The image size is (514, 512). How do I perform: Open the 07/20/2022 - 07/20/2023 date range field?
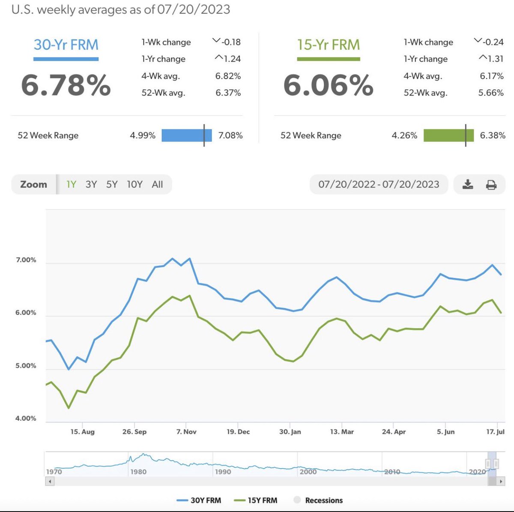pos(379,184)
